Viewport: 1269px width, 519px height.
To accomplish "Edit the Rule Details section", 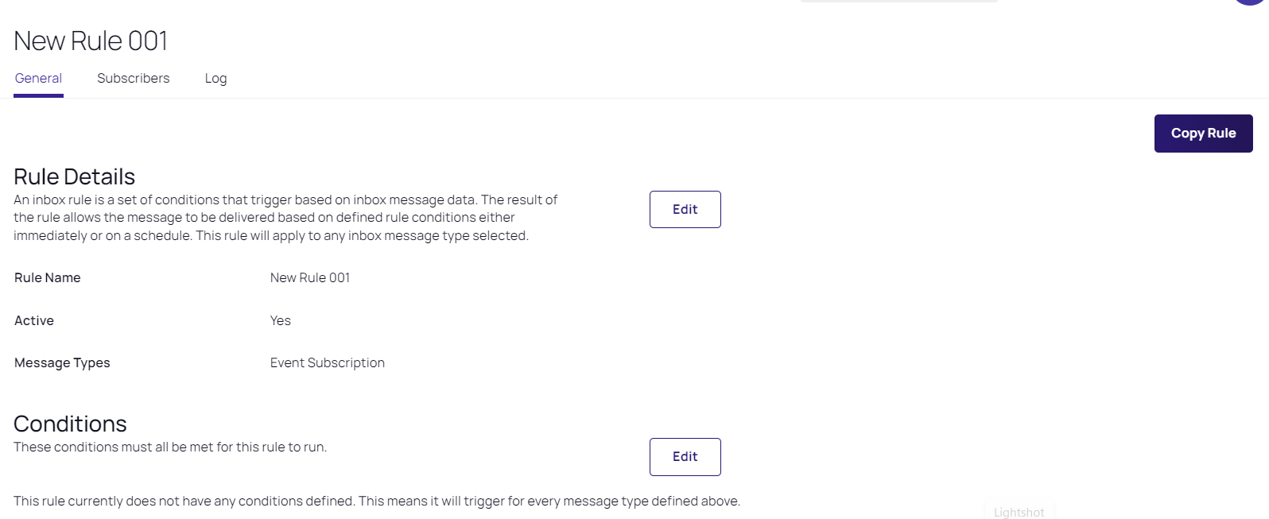I will tap(685, 210).
